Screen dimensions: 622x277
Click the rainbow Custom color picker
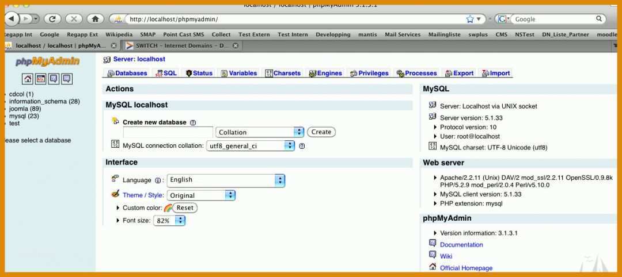[x=168, y=208]
